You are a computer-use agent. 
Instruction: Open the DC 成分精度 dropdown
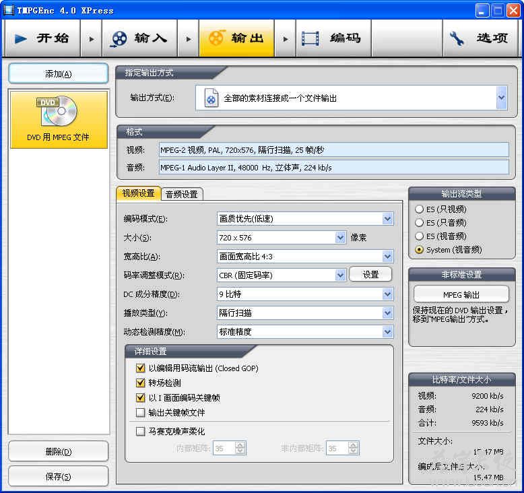coord(387,294)
